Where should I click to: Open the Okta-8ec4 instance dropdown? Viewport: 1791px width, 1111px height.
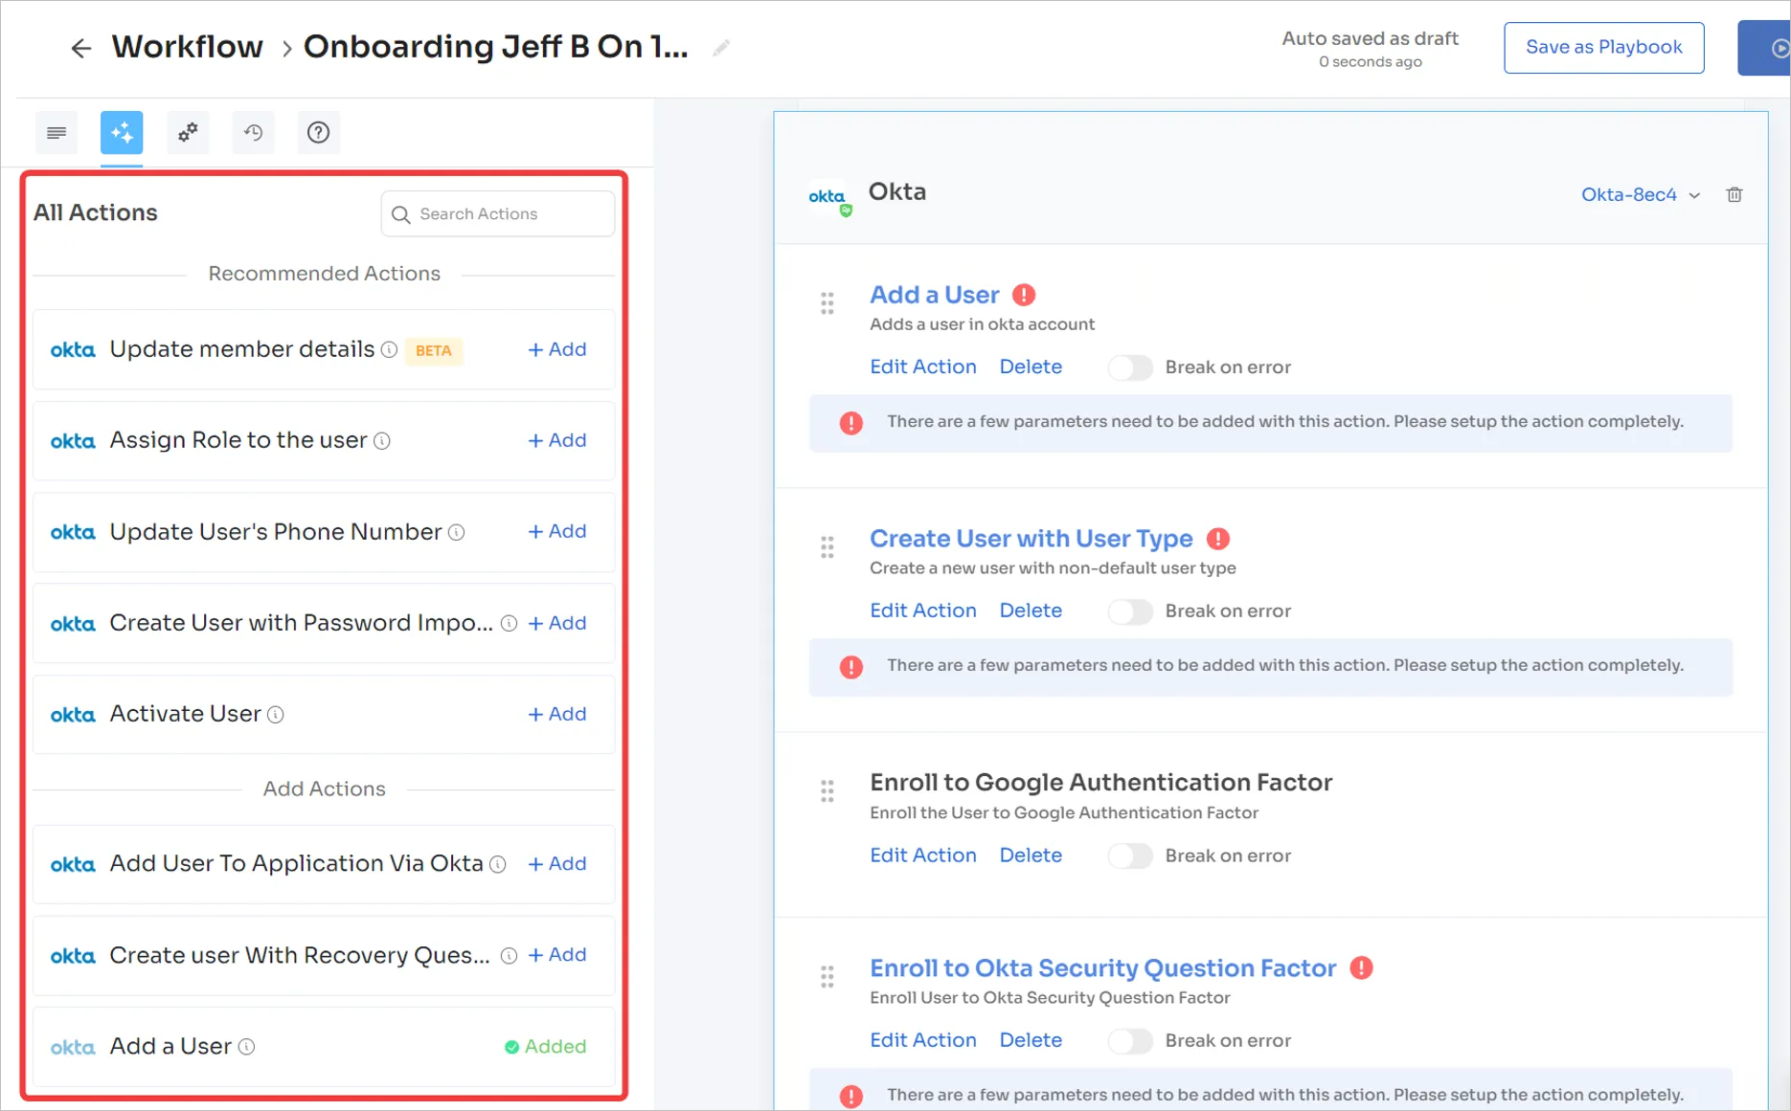coord(1641,194)
